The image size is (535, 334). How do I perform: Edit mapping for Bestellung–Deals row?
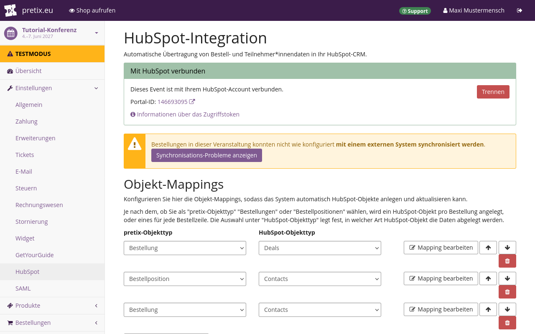coord(441,248)
